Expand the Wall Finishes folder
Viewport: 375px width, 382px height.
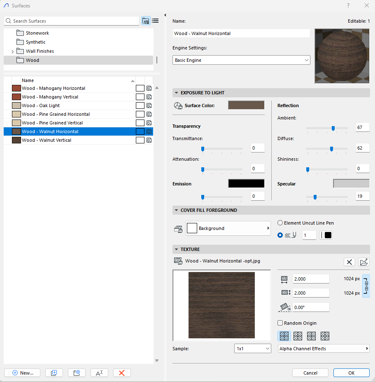pos(12,52)
